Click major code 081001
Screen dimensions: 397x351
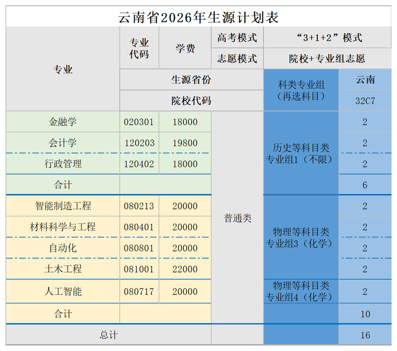click(x=139, y=269)
